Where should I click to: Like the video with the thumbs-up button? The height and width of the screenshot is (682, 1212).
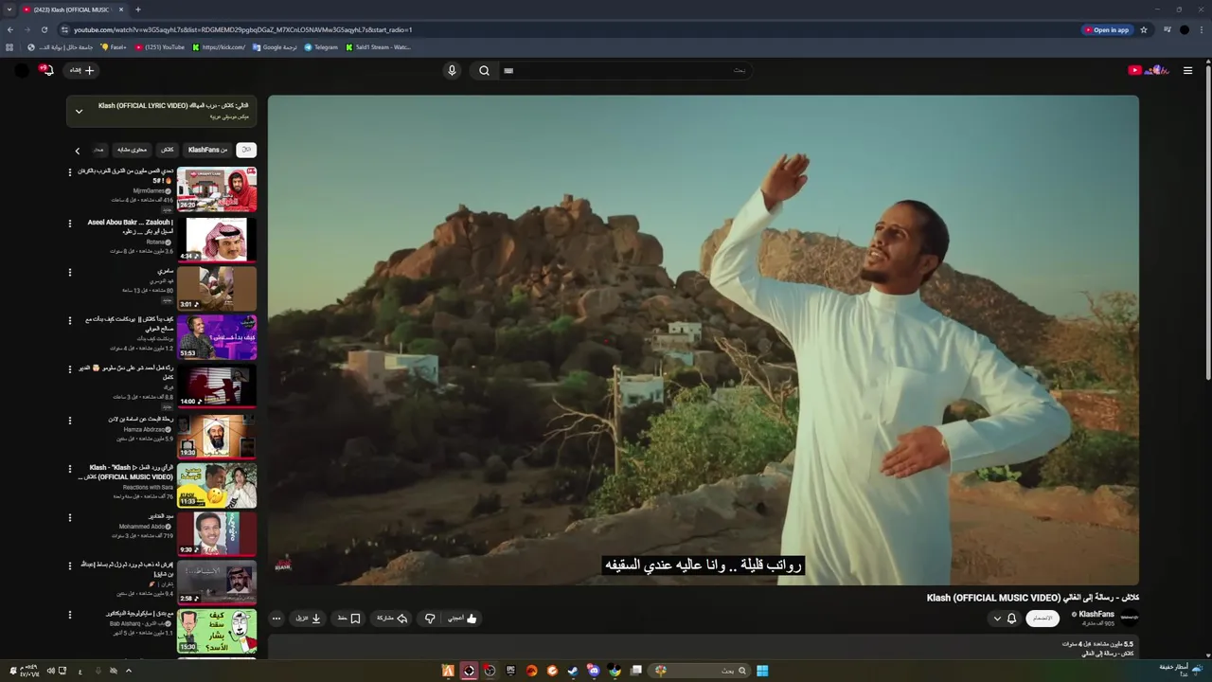[461, 619]
